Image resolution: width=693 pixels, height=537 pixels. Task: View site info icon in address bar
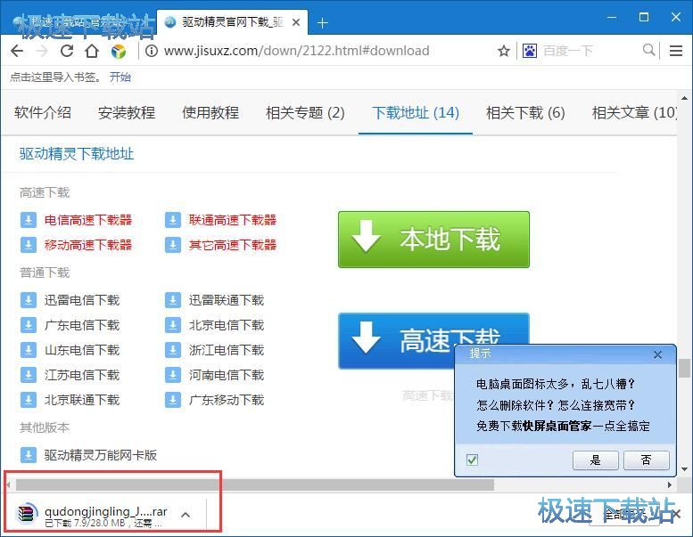[x=151, y=51]
